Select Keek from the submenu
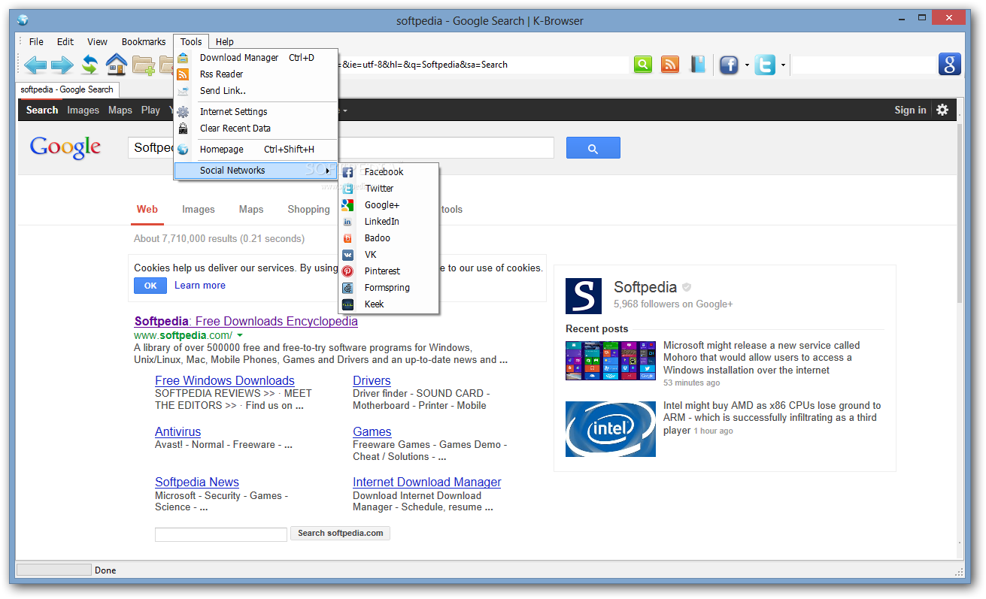 (x=388, y=304)
